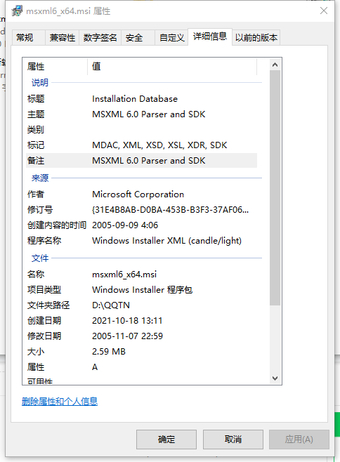
Task: Click the 大小 value 2.59 MB
Action: (x=109, y=352)
